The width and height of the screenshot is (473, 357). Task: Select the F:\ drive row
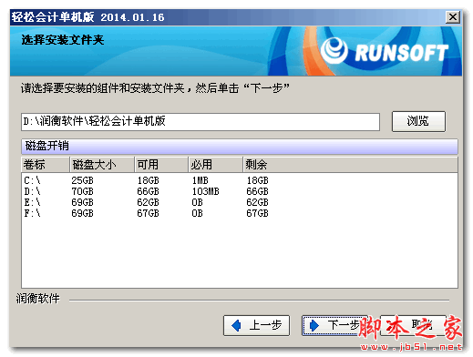tap(240, 213)
